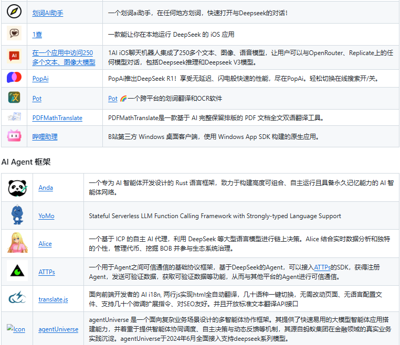Click Anda description about Rust 语言框架
Viewport: 400px width, 345px height.
[241, 188]
